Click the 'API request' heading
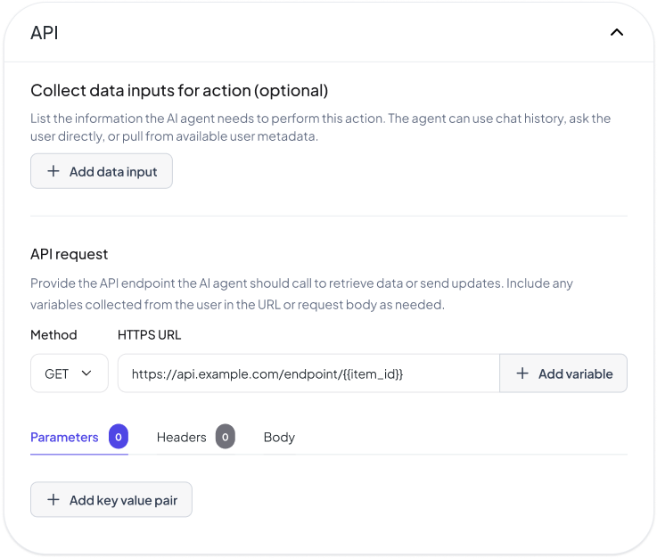 click(70, 254)
